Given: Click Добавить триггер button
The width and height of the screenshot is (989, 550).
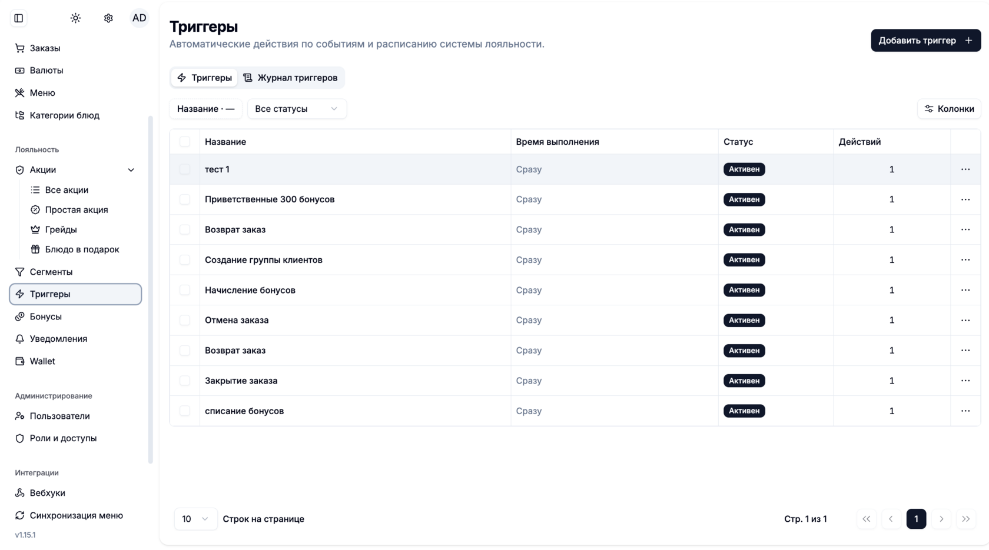Looking at the screenshot, I should coord(925,41).
